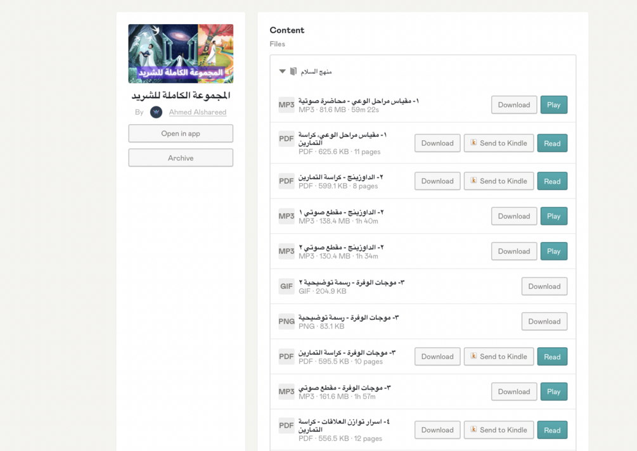This screenshot has width=637, height=451.
Task: Select the منهج السلام folder name
Action: tap(316, 72)
